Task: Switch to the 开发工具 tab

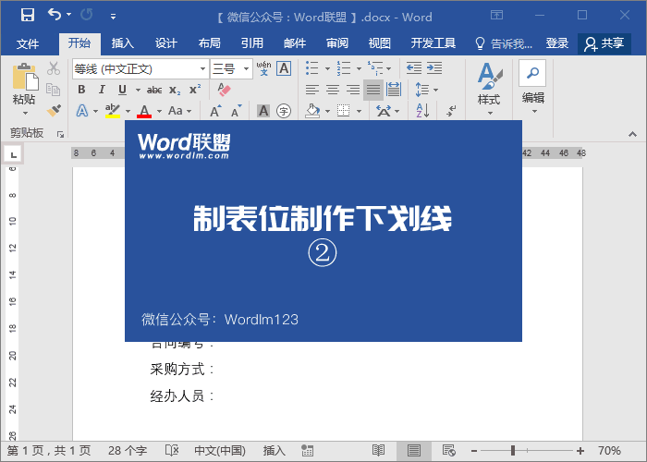Action: [x=433, y=43]
